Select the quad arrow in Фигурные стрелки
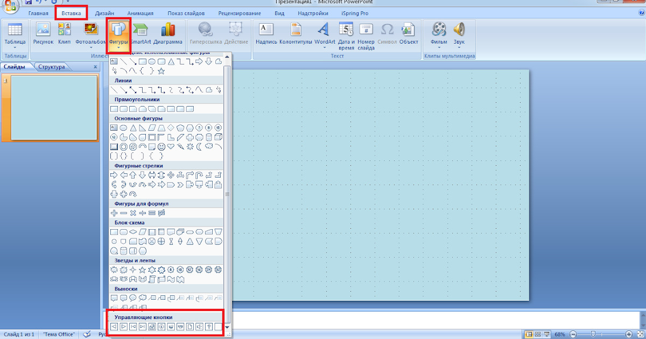 [x=171, y=175]
